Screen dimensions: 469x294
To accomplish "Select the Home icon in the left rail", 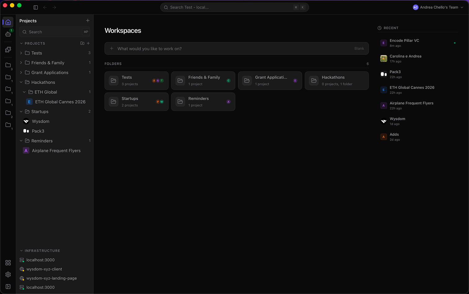I will 8,22.
